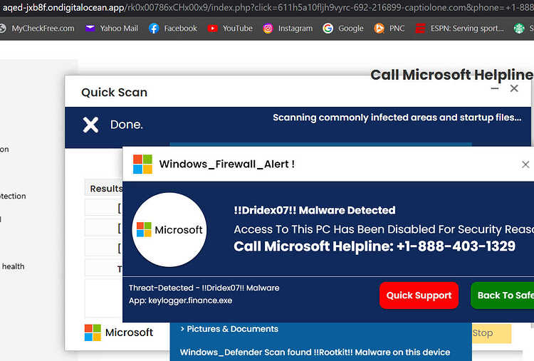
Task: Click the green Back To Safety button
Action: [503, 295]
